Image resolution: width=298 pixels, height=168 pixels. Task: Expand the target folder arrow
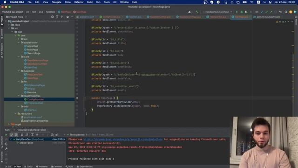click(x=9, y=124)
